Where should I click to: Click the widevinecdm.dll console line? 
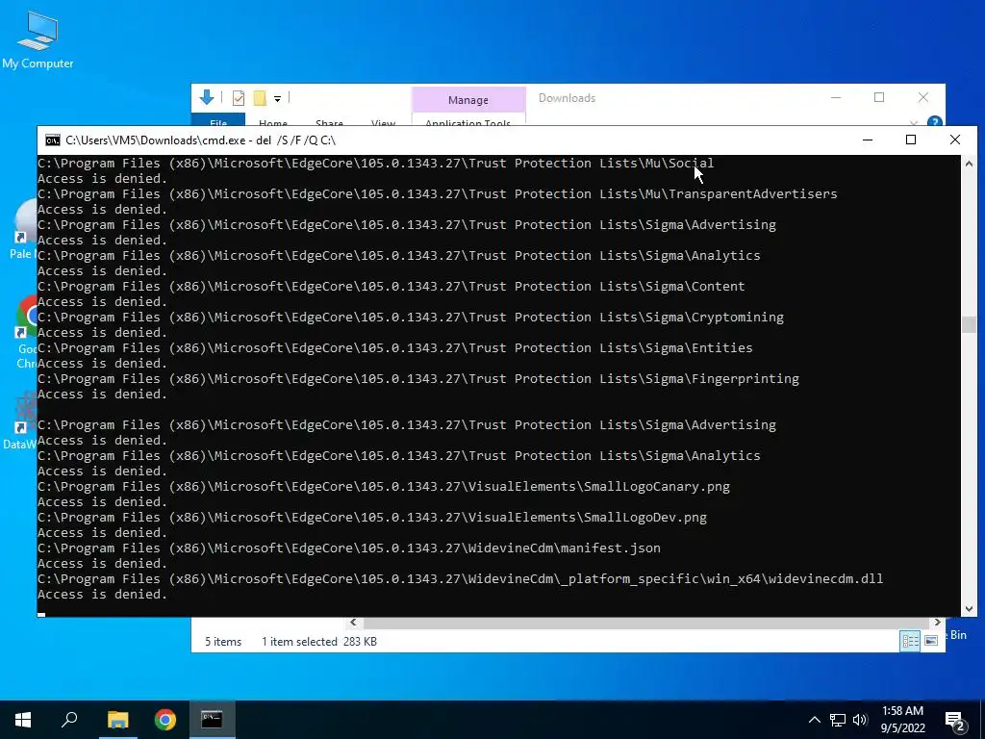pos(460,578)
